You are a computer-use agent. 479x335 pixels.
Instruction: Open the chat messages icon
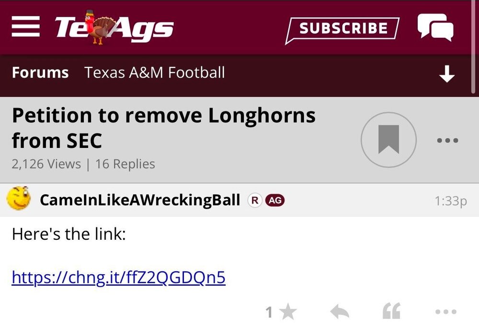435,27
